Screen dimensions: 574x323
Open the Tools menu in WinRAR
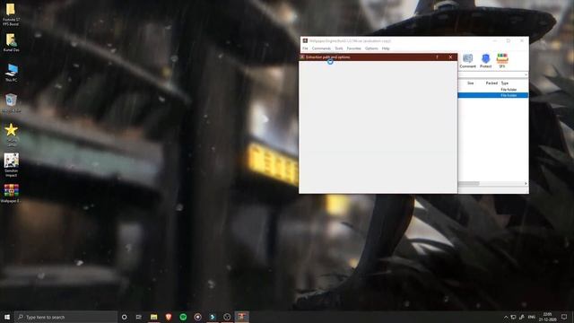[x=339, y=48]
